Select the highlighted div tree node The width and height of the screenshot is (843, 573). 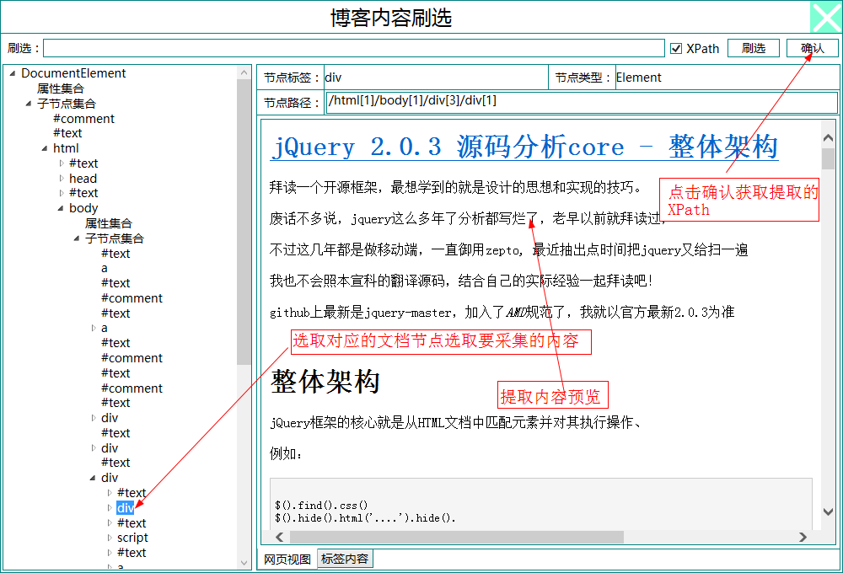pyautogui.click(x=126, y=508)
